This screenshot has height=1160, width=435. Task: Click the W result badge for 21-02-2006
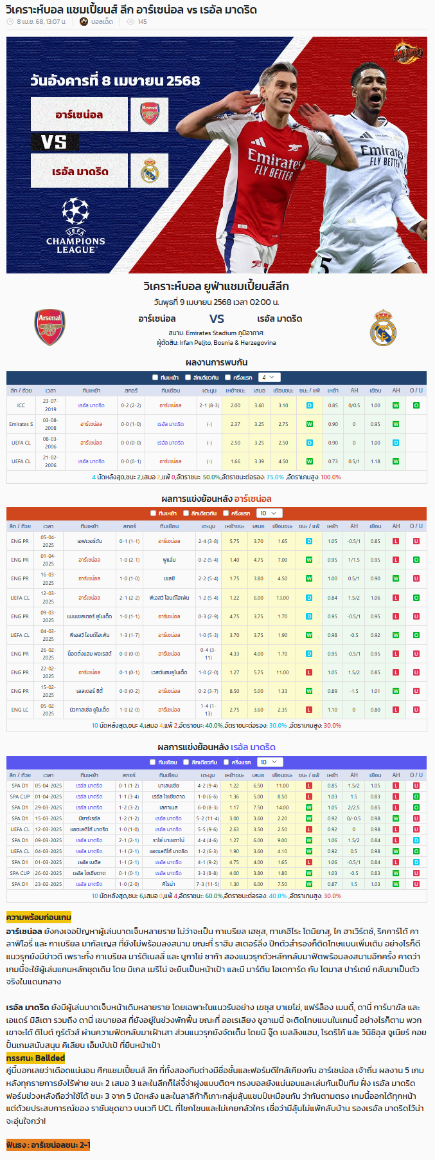coord(309,461)
